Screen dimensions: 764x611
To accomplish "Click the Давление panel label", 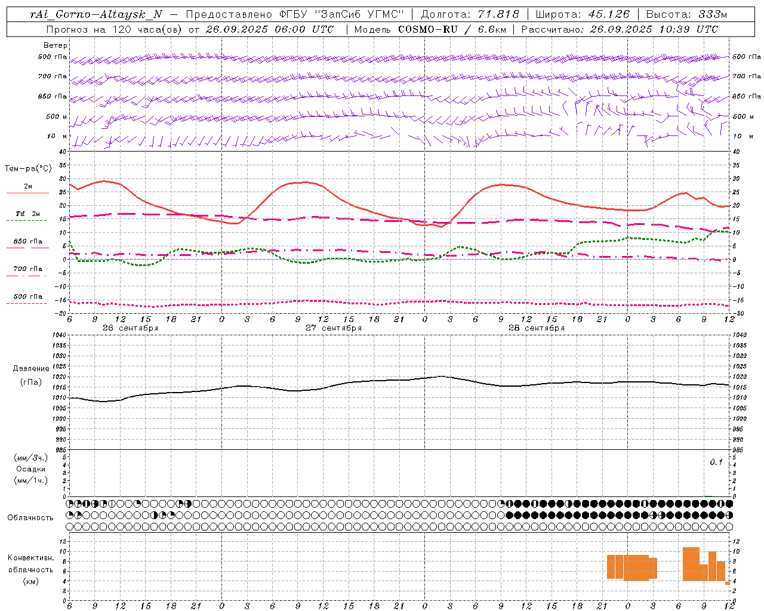I will 31,369.
